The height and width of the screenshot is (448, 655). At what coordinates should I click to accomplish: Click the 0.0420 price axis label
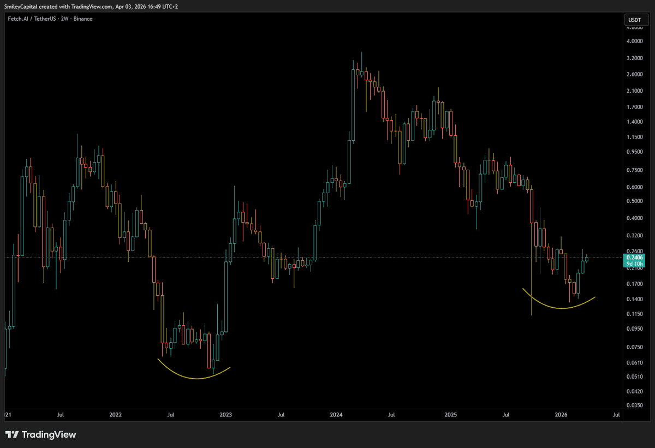point(635,391)
